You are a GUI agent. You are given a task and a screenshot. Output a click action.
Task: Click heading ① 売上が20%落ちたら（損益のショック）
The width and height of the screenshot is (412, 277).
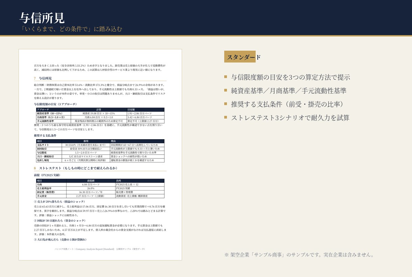60,201
